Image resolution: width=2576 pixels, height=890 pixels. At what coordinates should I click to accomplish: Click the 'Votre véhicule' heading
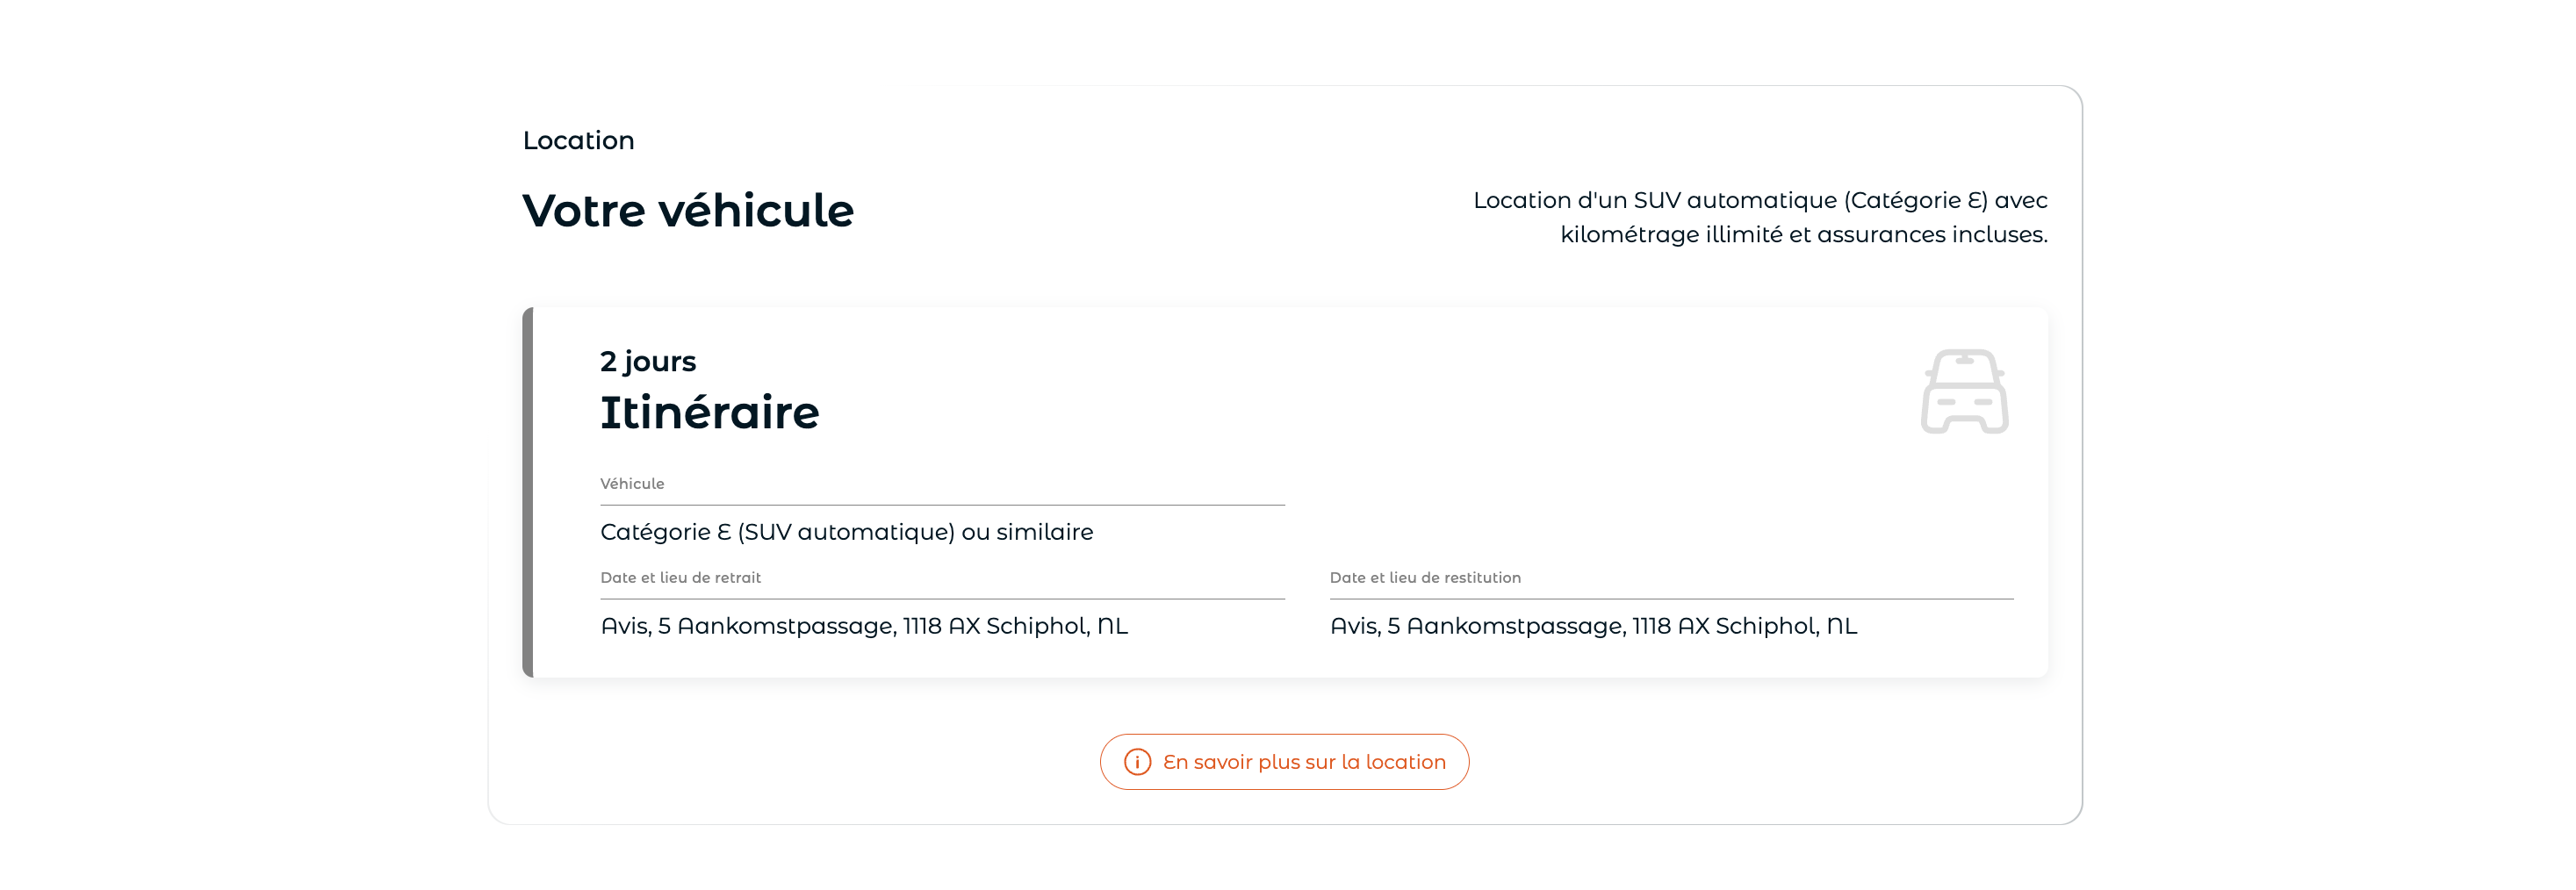[688, 210]
